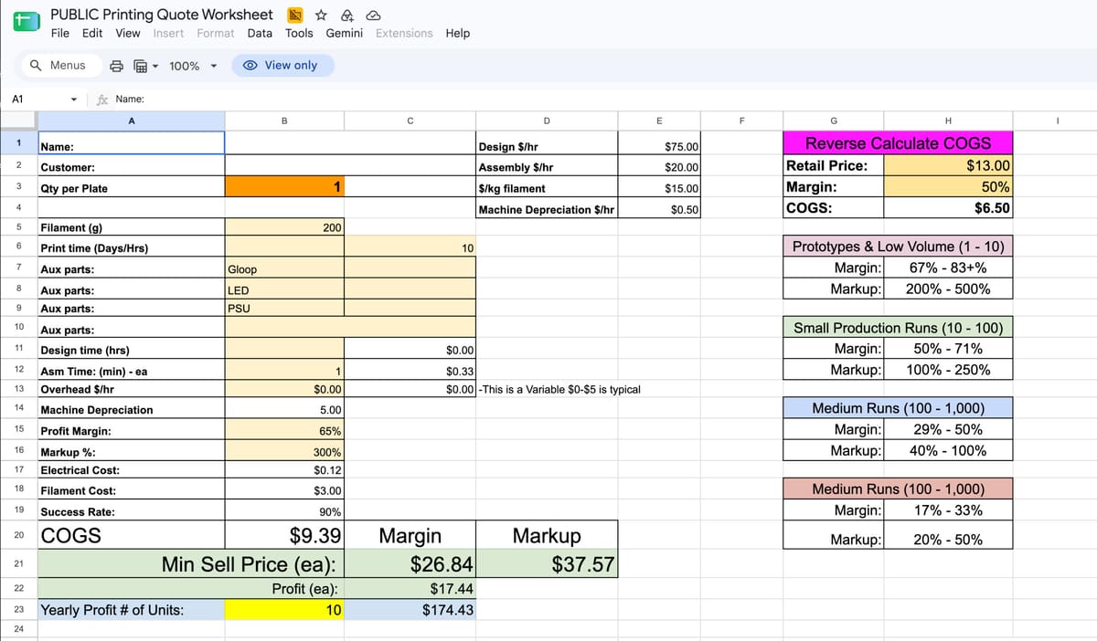Click the Profit Margin value 65%
The image size is (1097, 641).
tap(284, 431)
